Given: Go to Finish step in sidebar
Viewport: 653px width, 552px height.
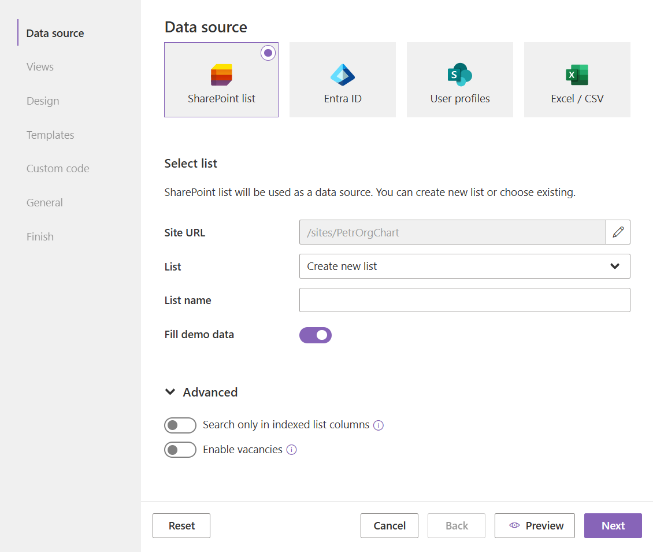Looking at the screenshot, I should pyautogui.click(x=40, y=236).
